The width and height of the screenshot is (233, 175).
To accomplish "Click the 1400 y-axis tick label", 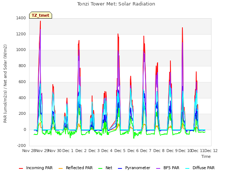I will click(21, 18).
